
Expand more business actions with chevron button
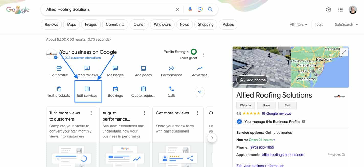(200, 92)
